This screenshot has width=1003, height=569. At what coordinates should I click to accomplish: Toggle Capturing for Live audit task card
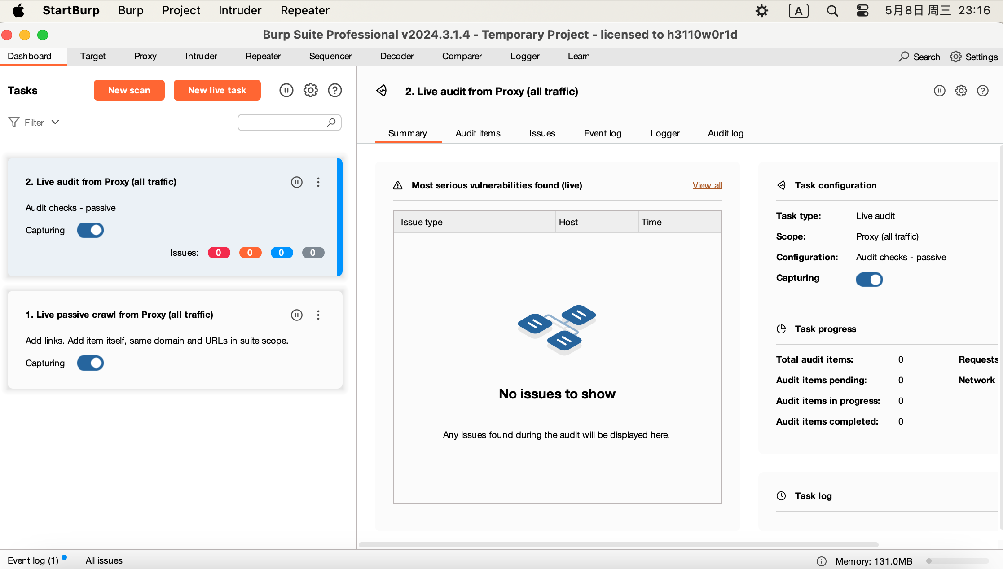click(x=90, y=230)
